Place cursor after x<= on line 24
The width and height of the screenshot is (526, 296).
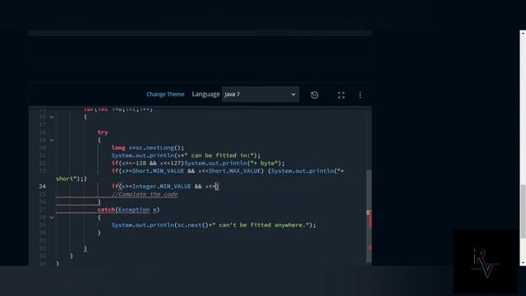pos(215,187)
